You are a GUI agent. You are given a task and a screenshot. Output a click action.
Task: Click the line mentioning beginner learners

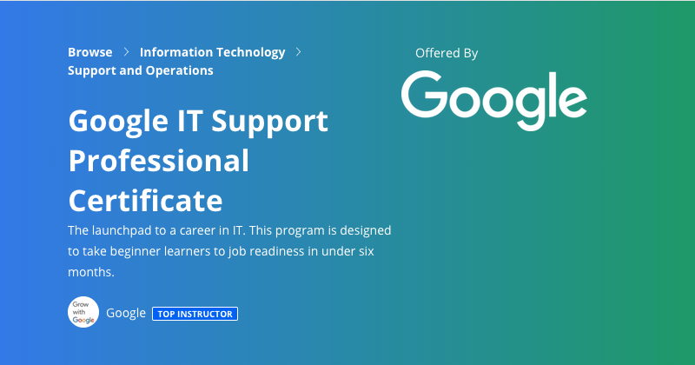221,251
